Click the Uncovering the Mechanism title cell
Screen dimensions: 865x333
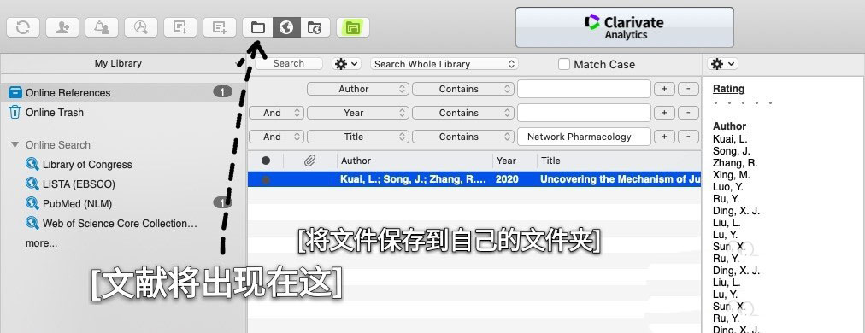coord(620,179)
